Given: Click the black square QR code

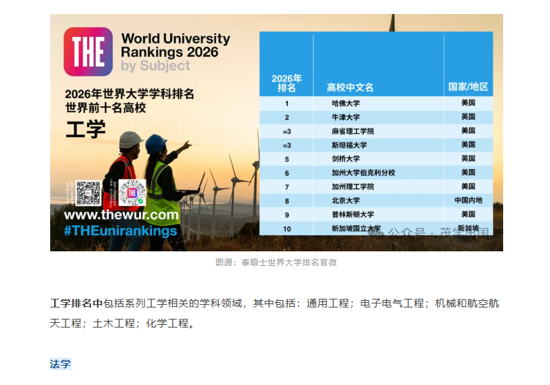Looking at the screenshot, I should (x=88, y=193).
